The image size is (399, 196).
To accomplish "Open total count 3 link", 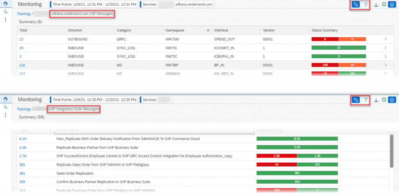I will click(20, 56).
